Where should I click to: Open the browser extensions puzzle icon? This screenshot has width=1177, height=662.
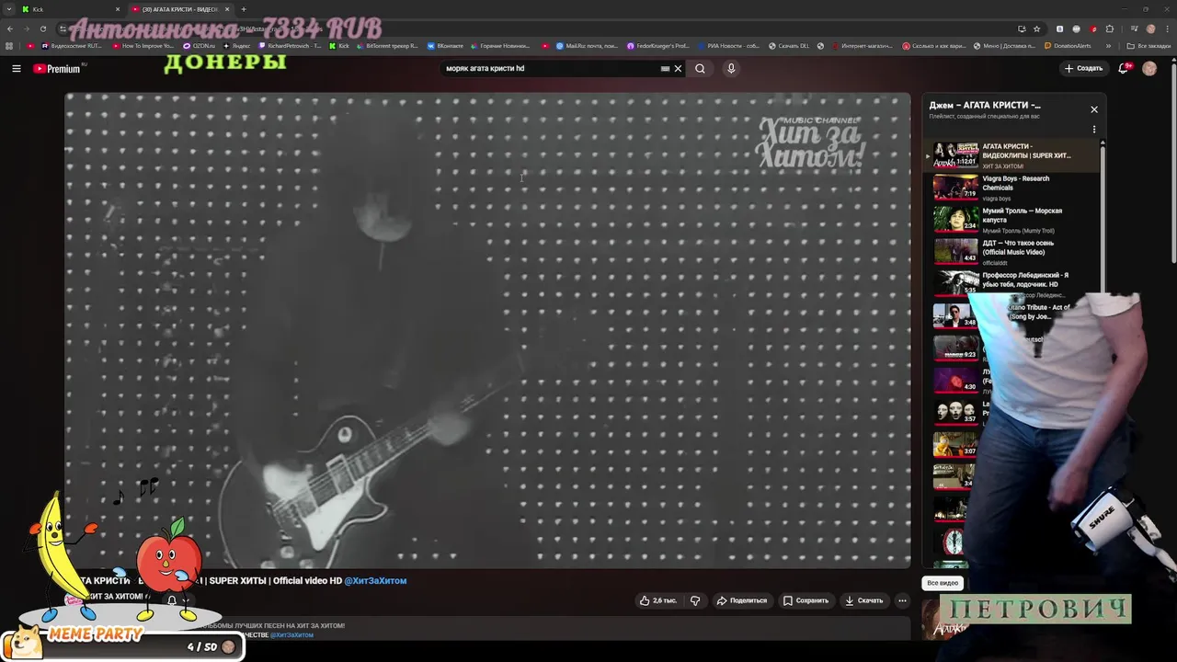pos(1110,29)
